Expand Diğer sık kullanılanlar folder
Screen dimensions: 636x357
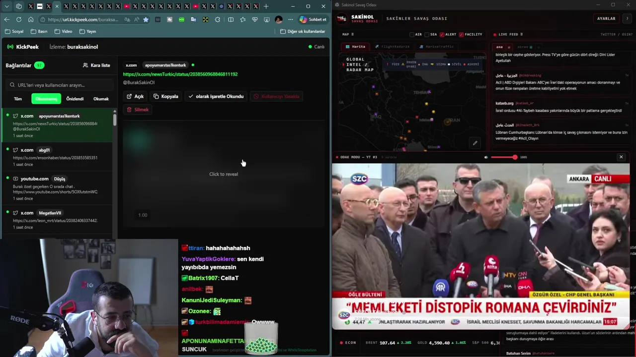(x=303, y=31)
